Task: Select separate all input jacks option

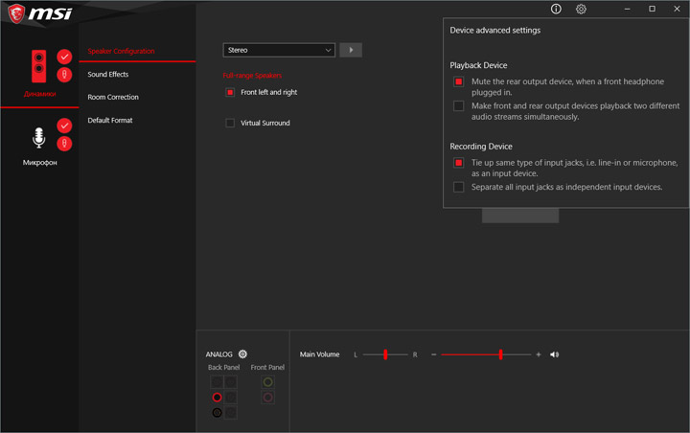Action: 459,188
